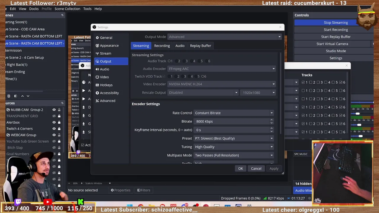Screen dimensions: 379x213
Task: Open Output Mode dropdown
Action: point(224,37)
